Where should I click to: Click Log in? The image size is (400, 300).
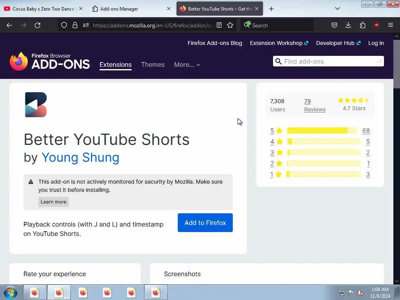(376, 43)
